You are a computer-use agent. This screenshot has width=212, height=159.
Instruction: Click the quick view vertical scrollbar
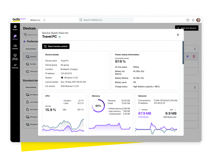coord(183,53)
